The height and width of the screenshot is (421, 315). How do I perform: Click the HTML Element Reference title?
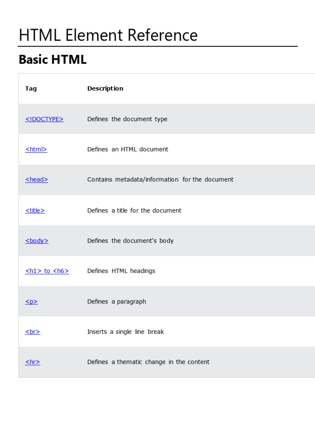click(x=108, y=35)
